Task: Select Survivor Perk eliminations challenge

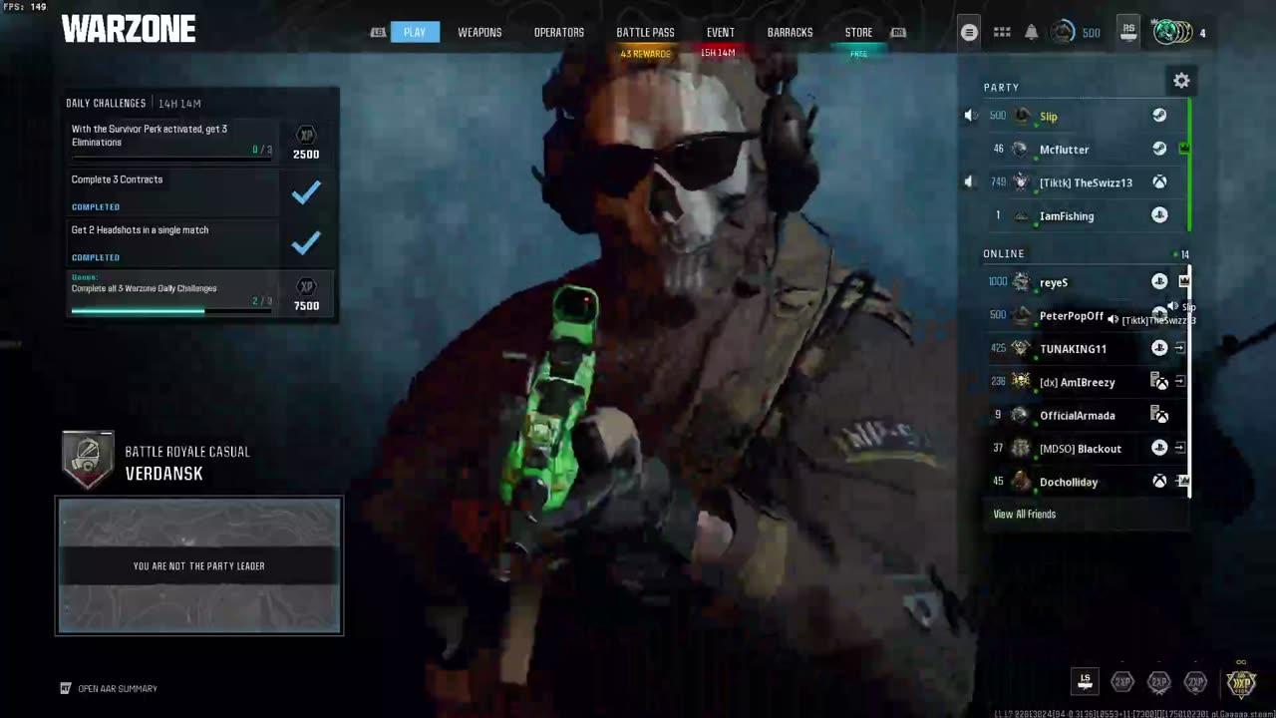Action: pos(171,142)
